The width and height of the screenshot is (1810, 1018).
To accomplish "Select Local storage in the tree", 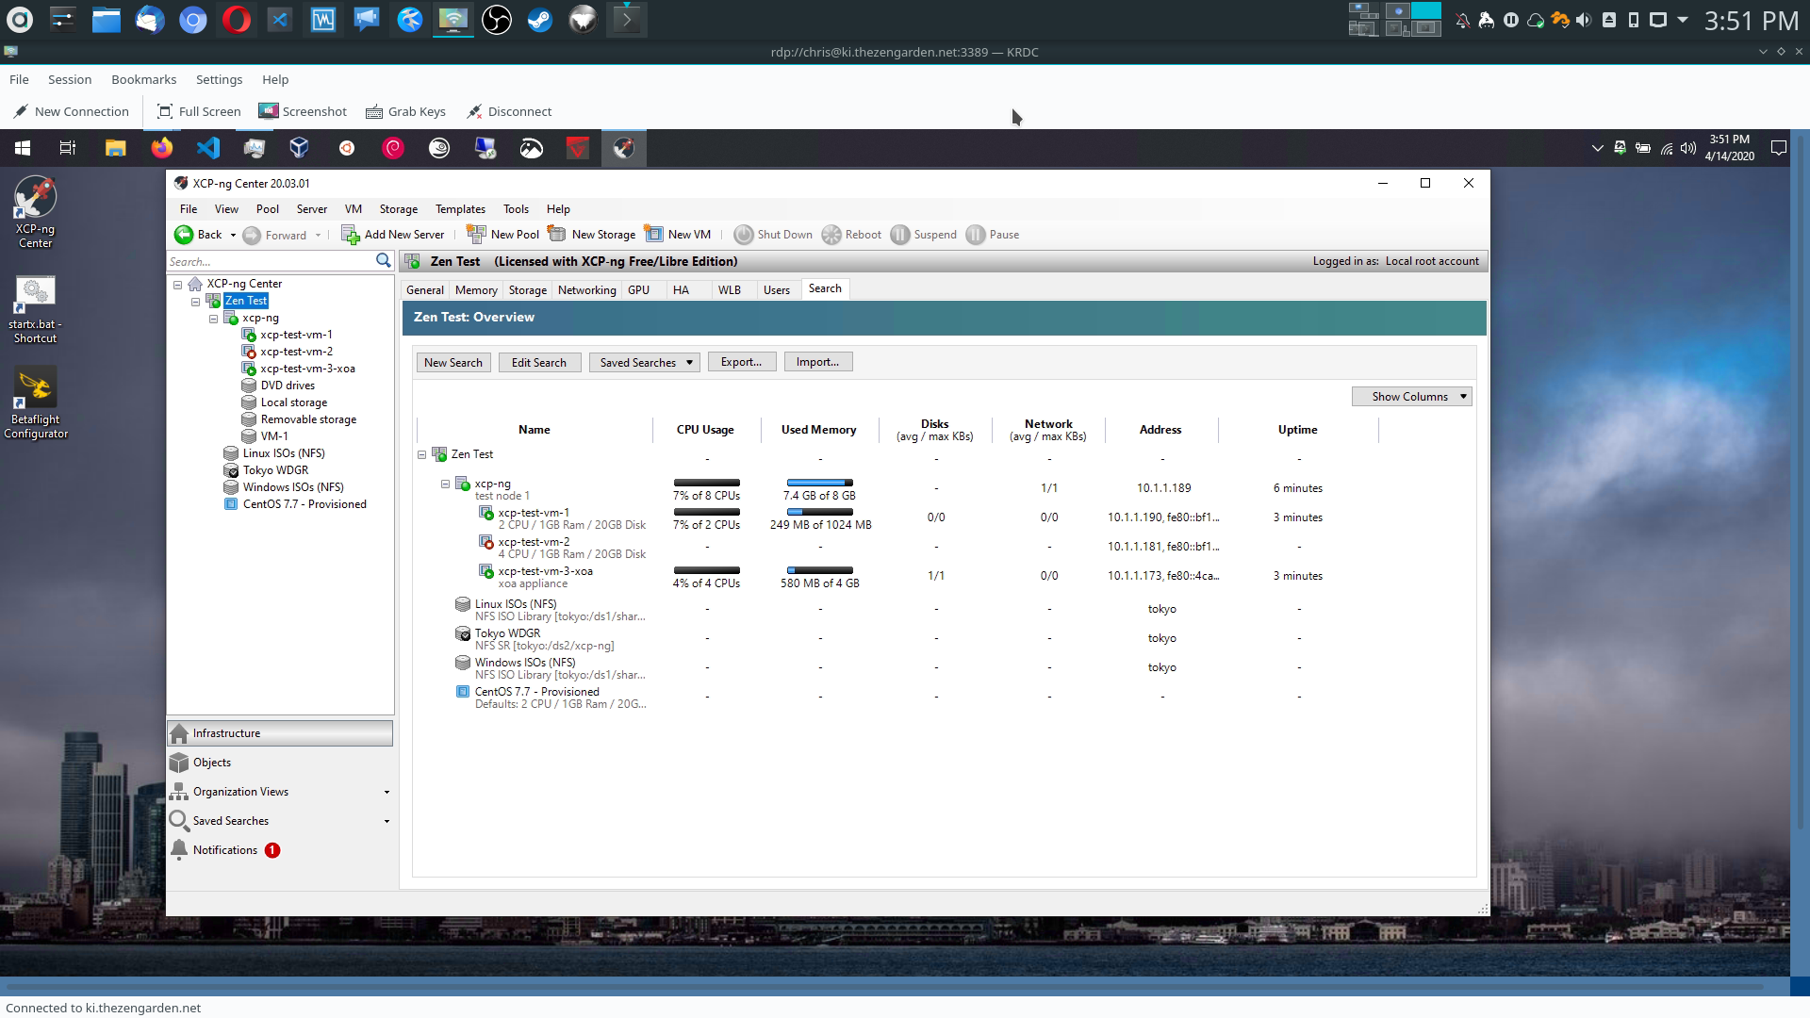I will 293,402.
